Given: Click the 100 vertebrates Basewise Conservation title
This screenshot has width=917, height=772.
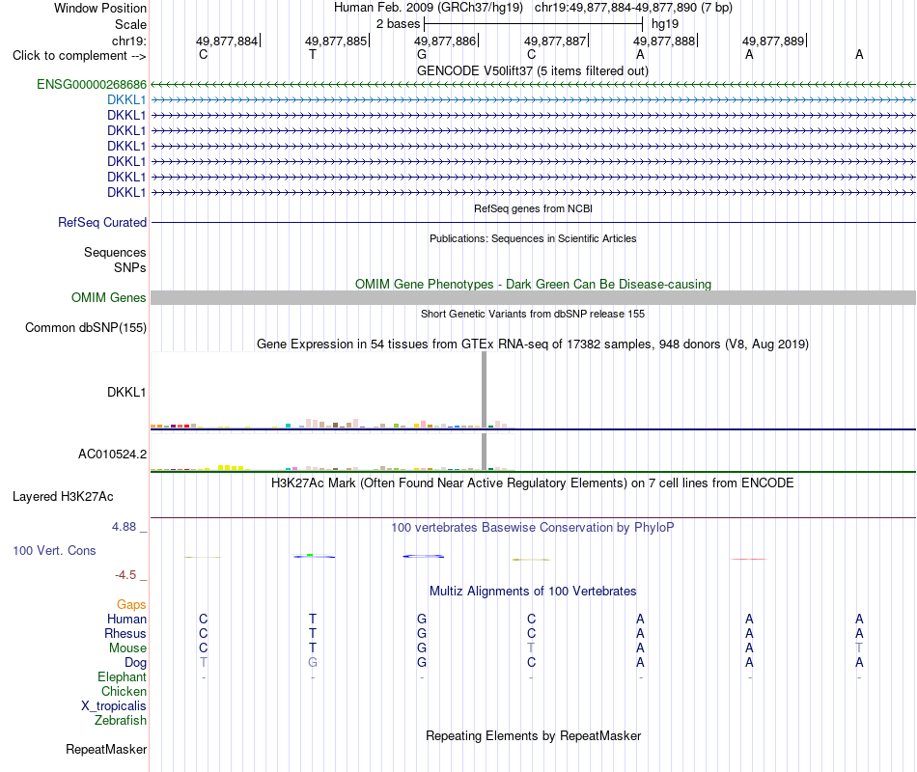Looking at the screenshot, I should (533, 528).
